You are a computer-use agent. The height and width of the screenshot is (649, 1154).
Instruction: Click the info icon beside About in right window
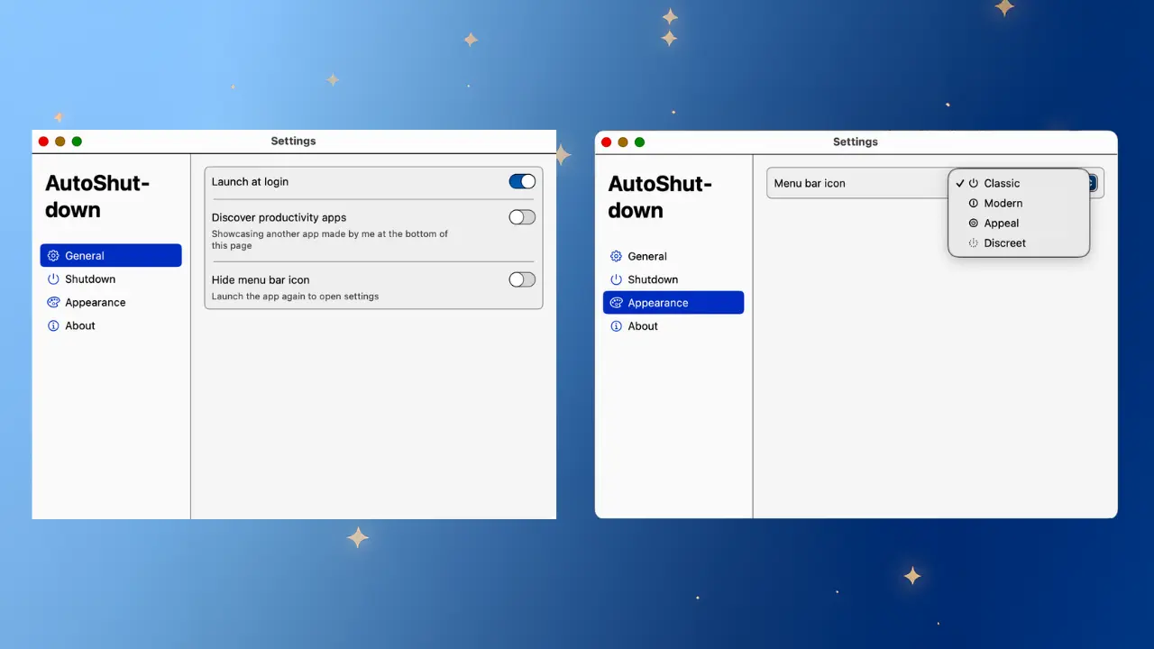point(615,325)
